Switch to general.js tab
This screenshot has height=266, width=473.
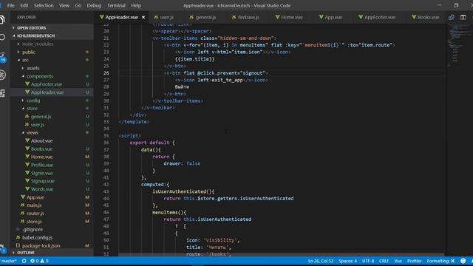coord(203,17)
